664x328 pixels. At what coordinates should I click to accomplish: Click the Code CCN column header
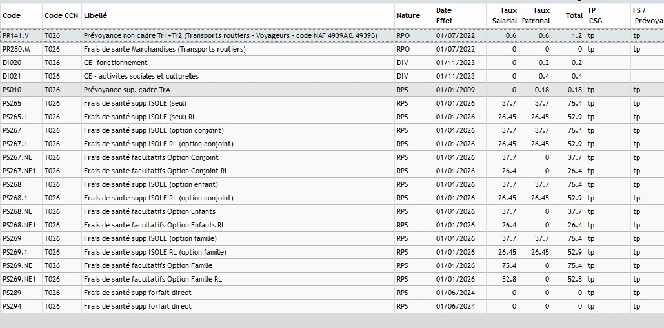(61, 15)
